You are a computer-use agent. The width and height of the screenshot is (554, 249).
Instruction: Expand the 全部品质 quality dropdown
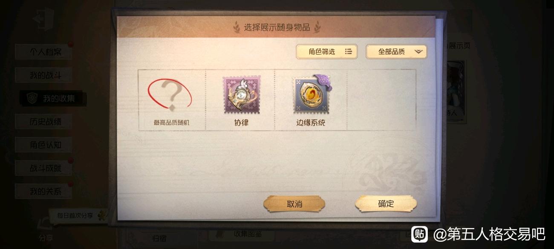click(396, 52)
